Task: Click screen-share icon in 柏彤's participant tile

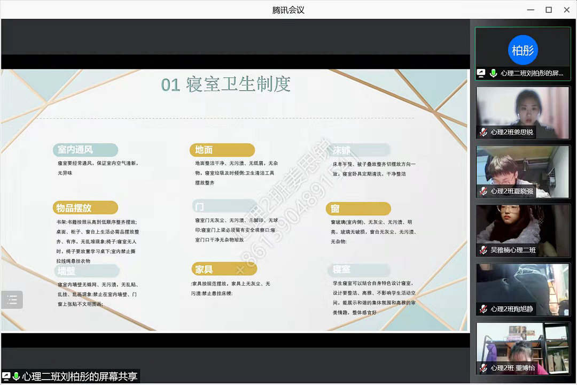Action: (482, 73)
